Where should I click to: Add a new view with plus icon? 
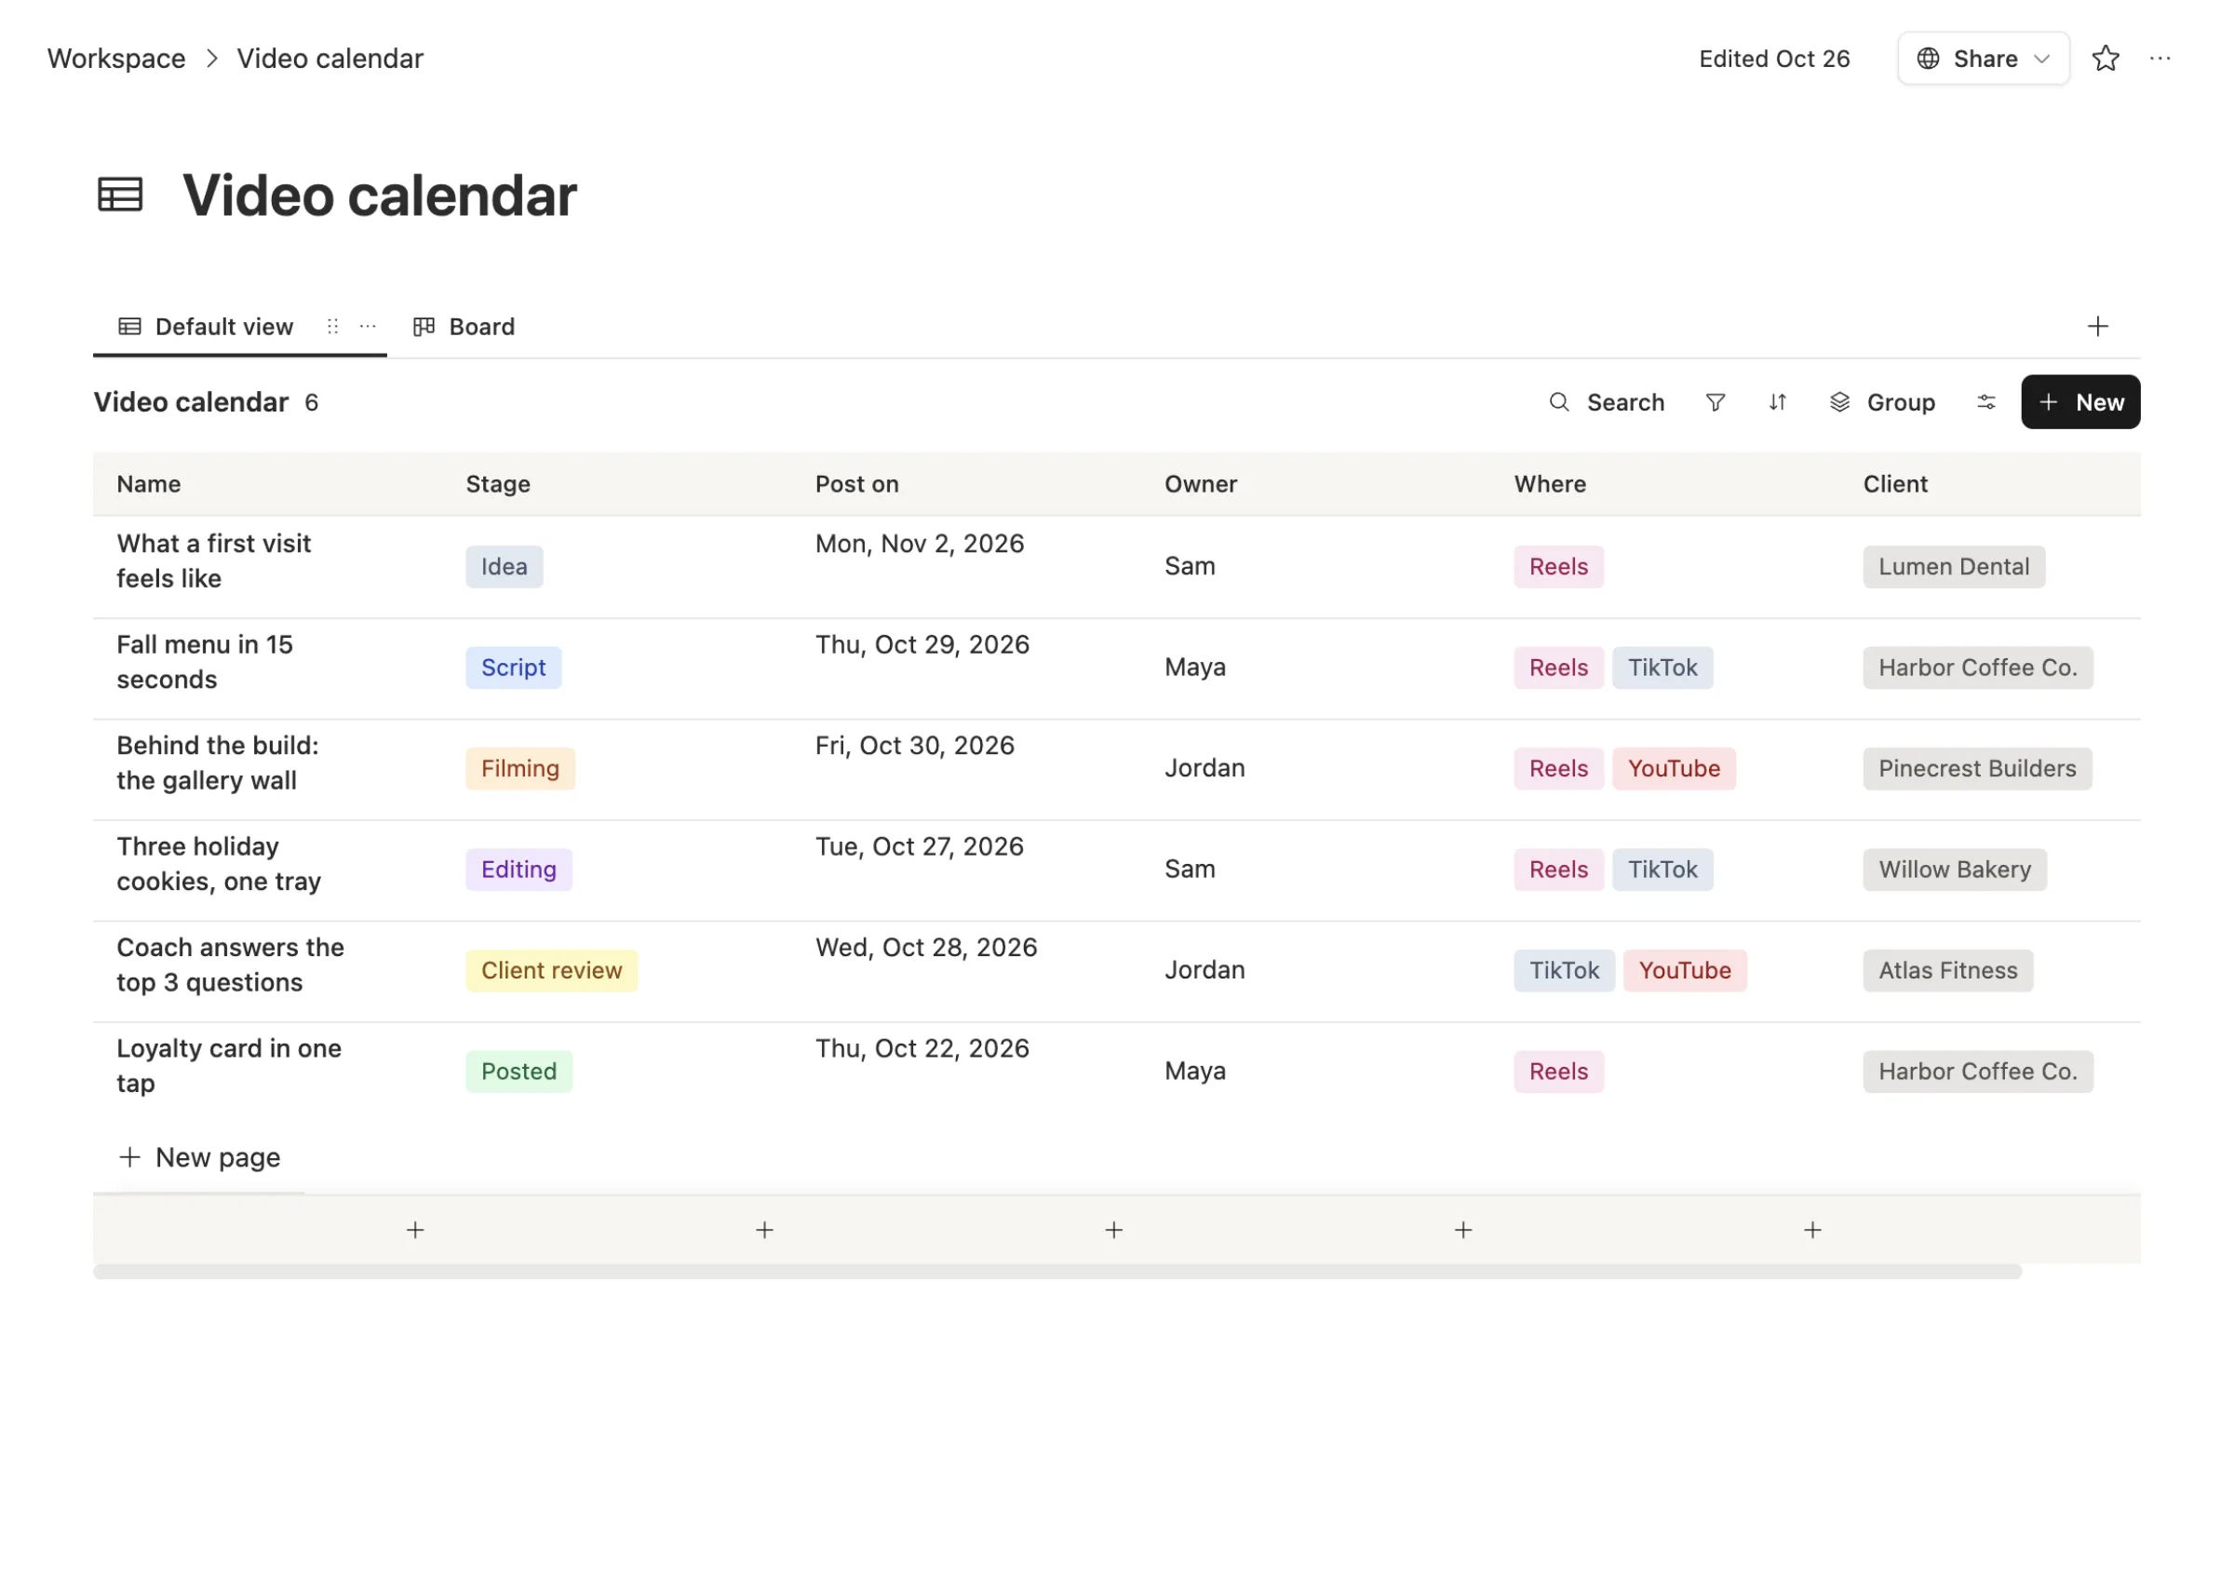pyautogui.click(x=2097, y=327)
